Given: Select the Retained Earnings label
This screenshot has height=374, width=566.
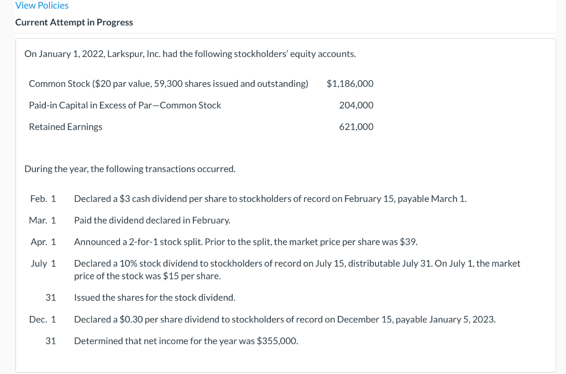Looking at the screenshot, I should point(65,127).
